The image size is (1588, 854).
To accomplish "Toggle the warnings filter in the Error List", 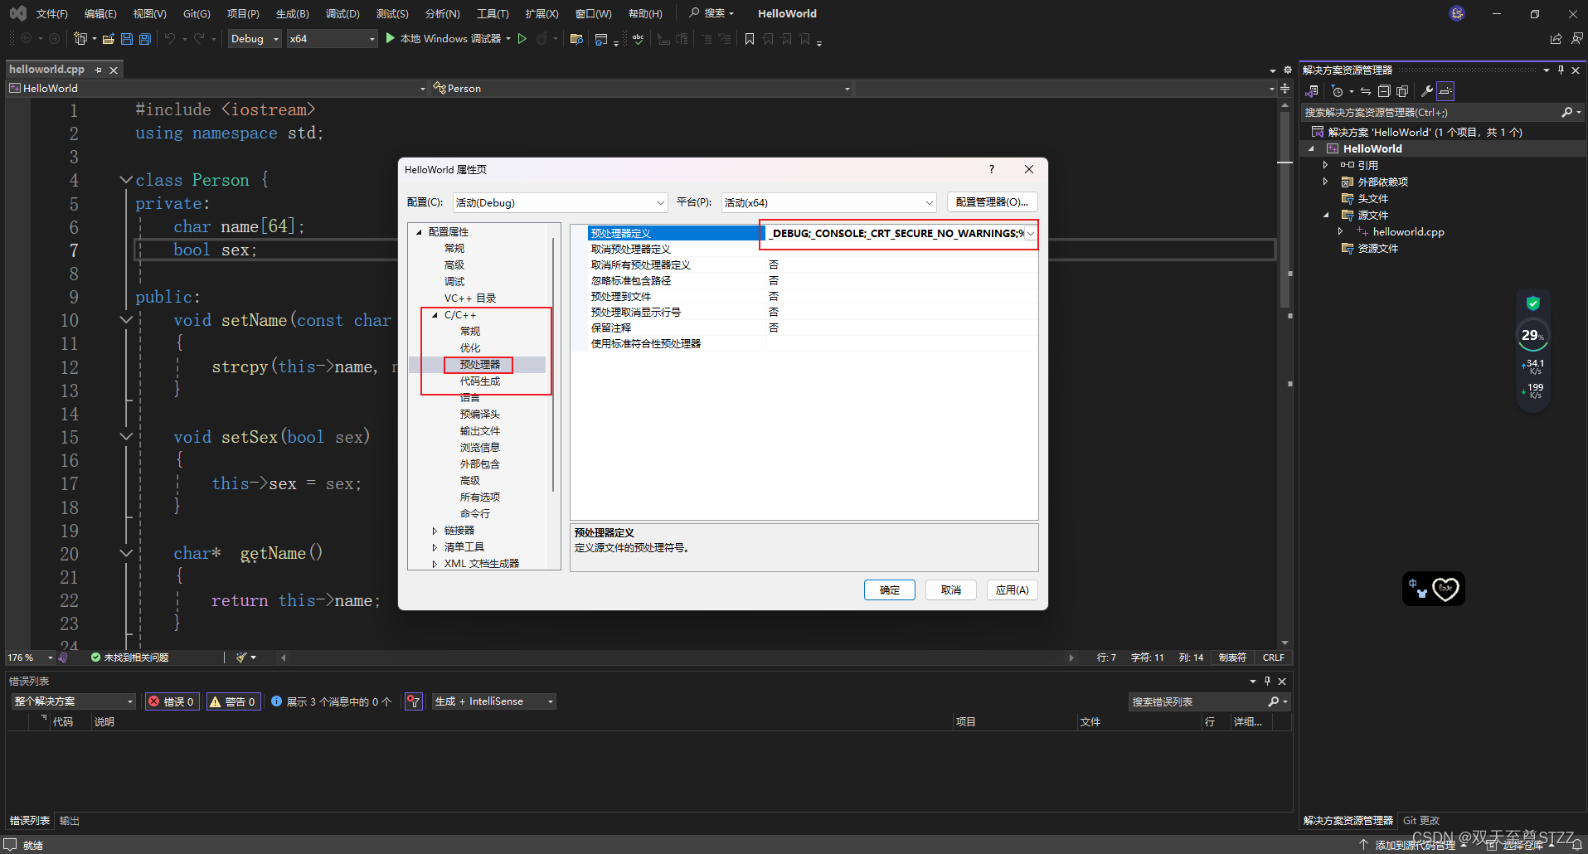I will (233, 701).
